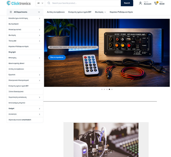
Task: Select Φωτορυθμικά in sidebar
Action: (x=25, y=24)
